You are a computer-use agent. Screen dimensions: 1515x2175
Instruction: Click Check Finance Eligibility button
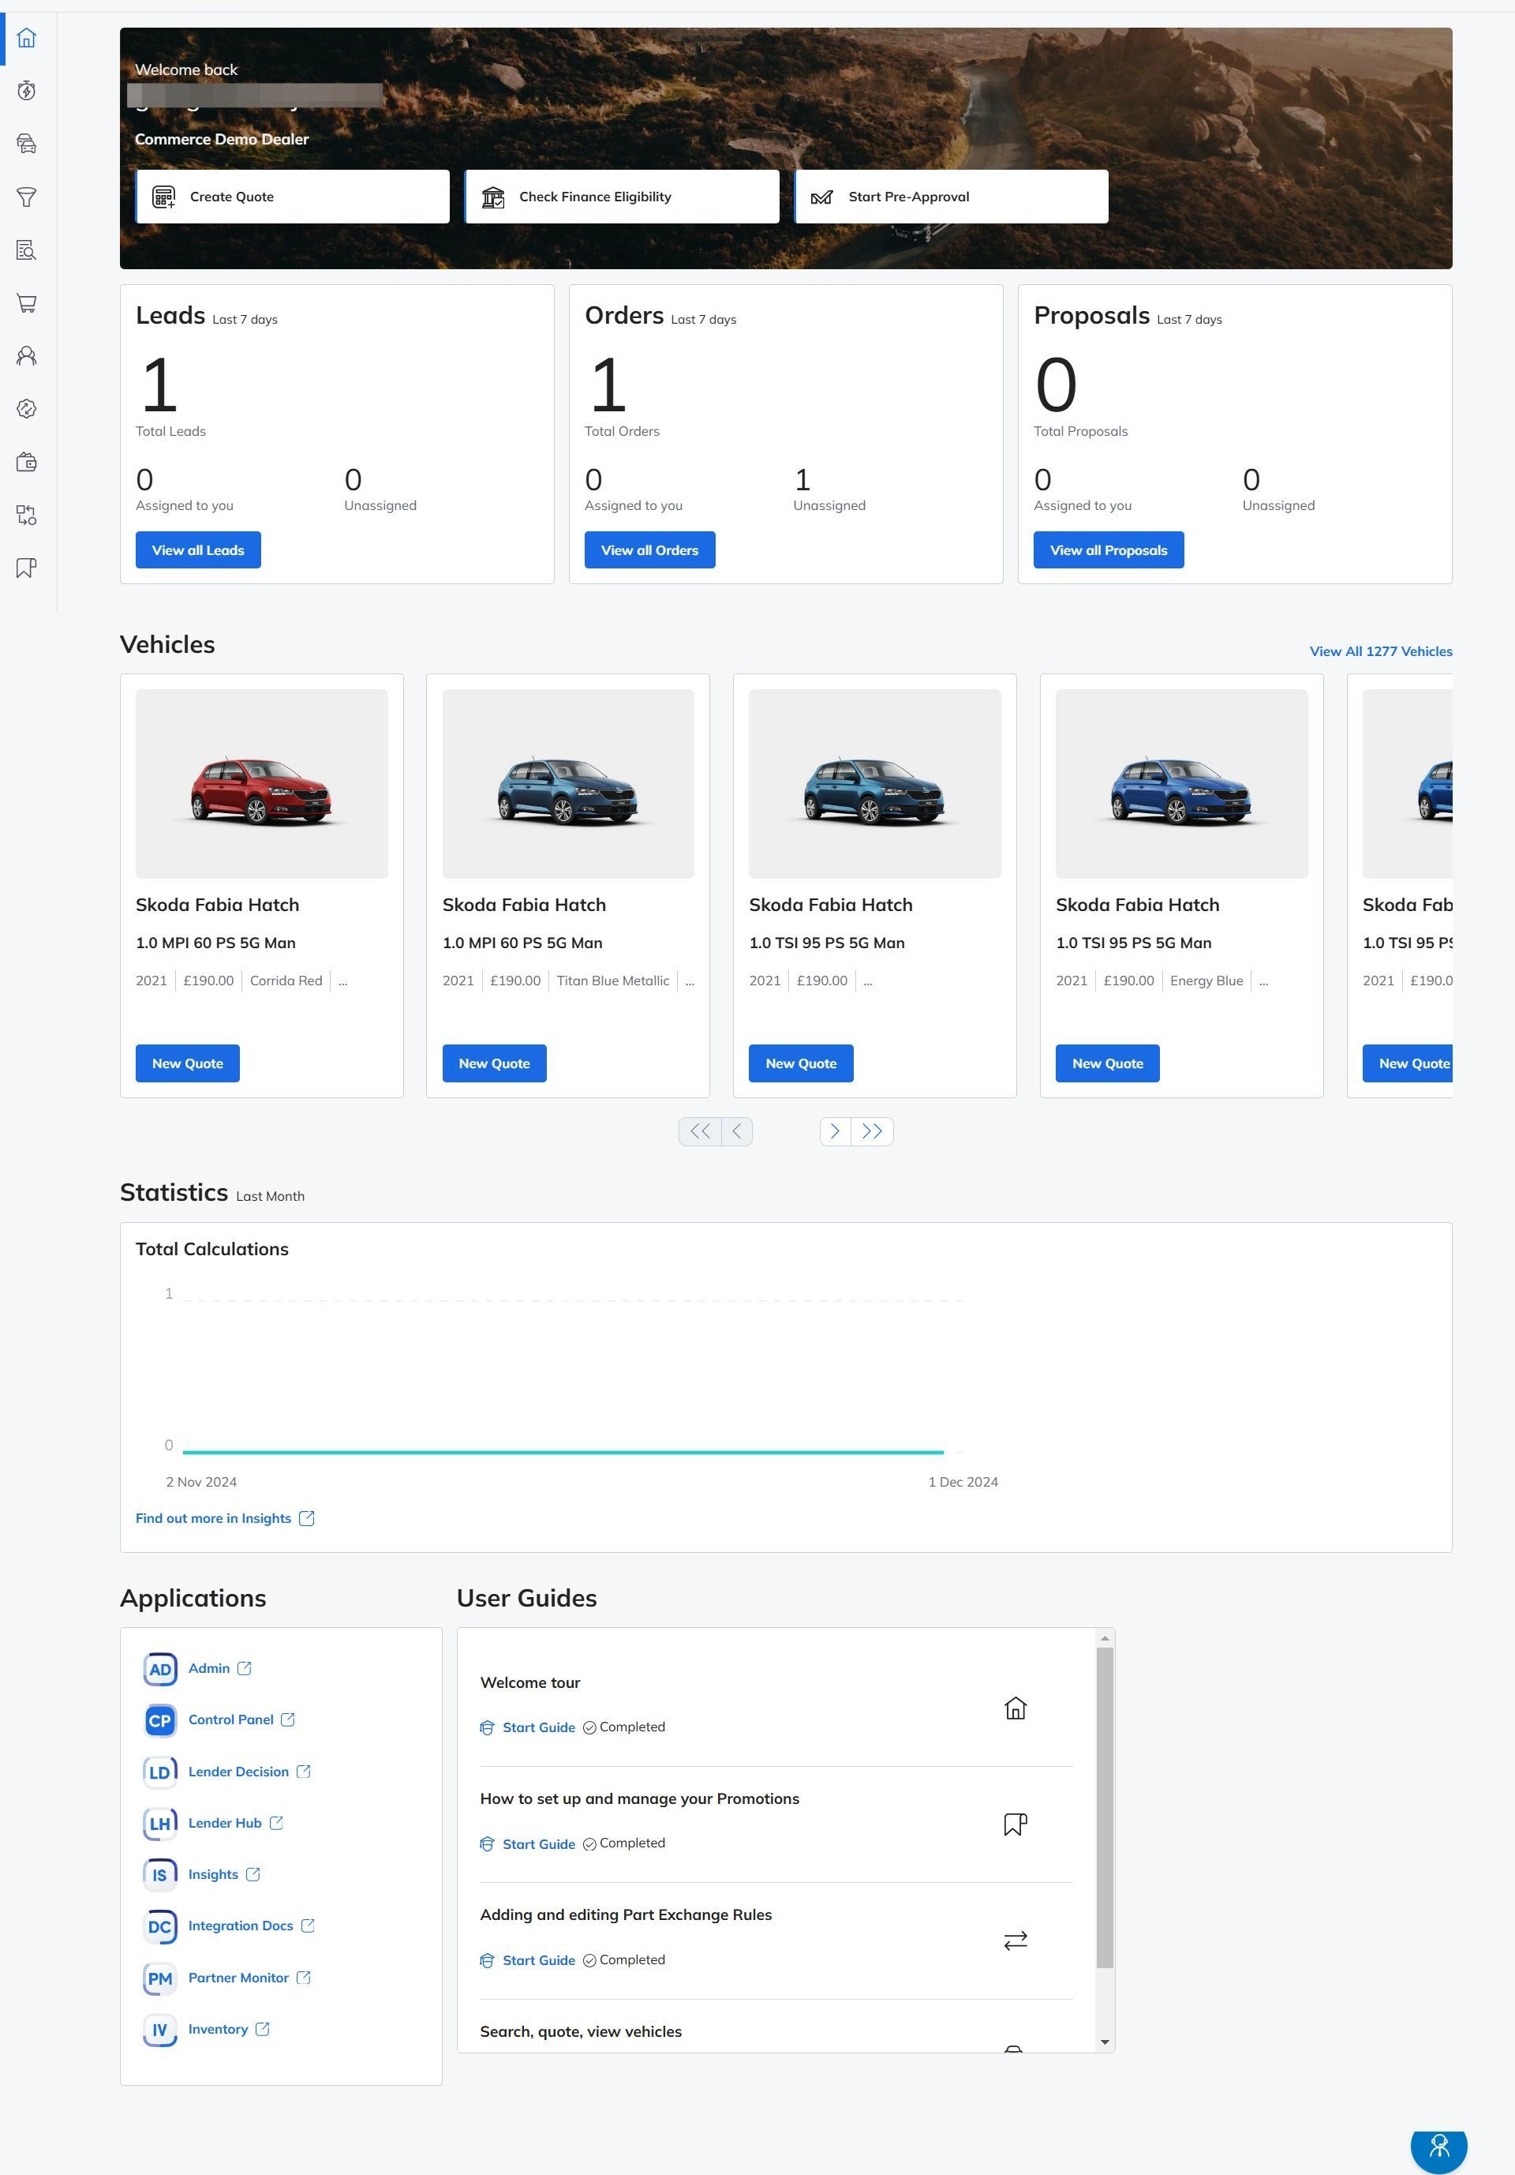(x=622, y=197)
